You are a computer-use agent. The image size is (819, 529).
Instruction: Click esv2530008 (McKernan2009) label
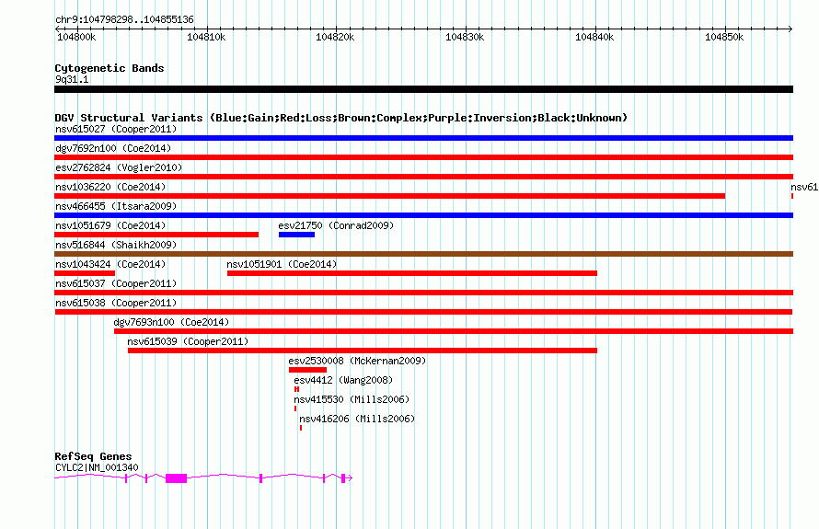[357, 361]
